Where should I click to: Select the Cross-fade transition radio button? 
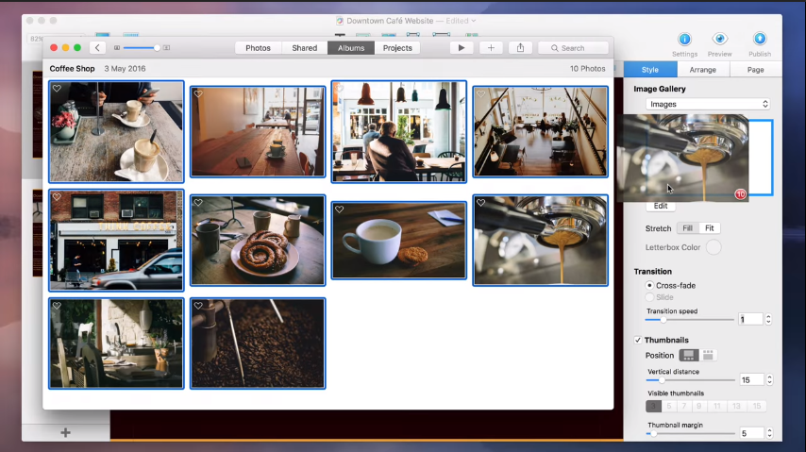pyautogui.click(x=649, y=285)
